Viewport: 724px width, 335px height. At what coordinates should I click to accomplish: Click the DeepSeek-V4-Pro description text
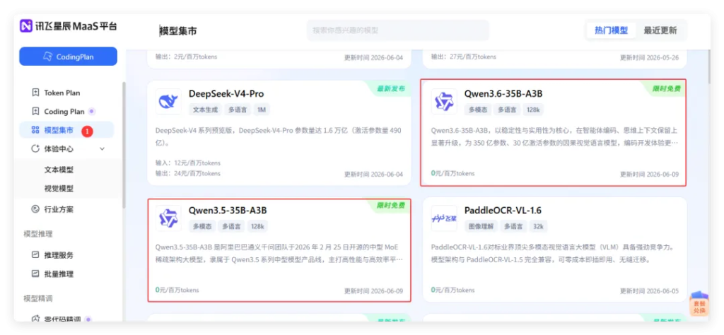click(x=279, y=136)
